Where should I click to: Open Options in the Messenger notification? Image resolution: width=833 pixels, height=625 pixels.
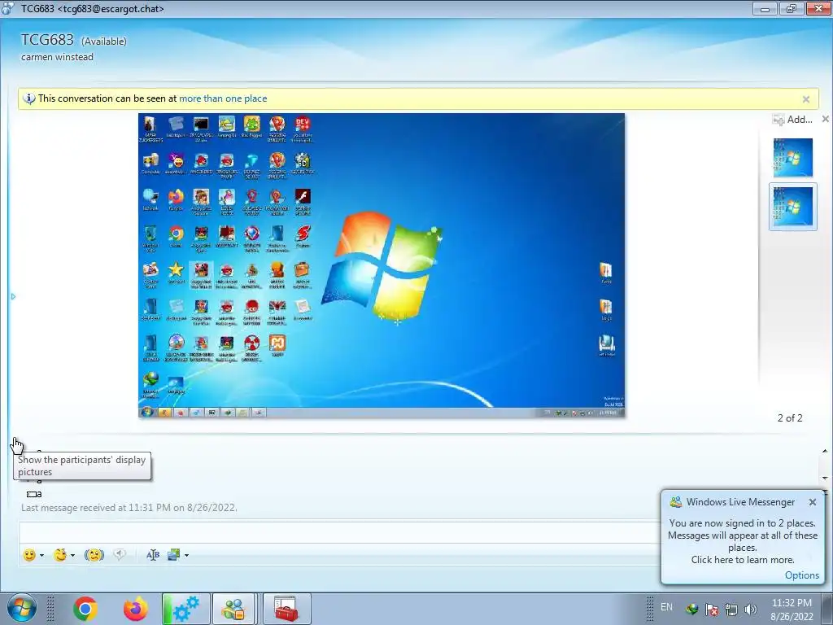point(801,575)
